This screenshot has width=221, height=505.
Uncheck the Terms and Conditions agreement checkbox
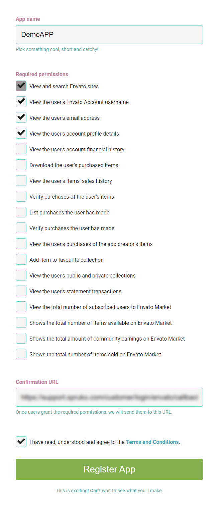click(x=21, y=442)
